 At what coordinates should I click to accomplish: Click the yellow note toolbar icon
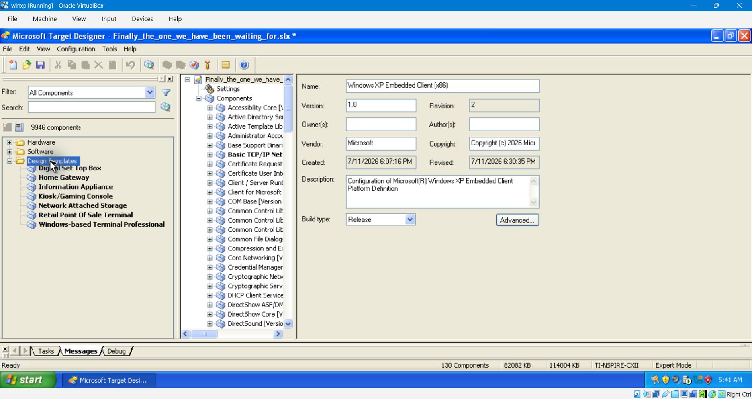click(x=226, y=65)
